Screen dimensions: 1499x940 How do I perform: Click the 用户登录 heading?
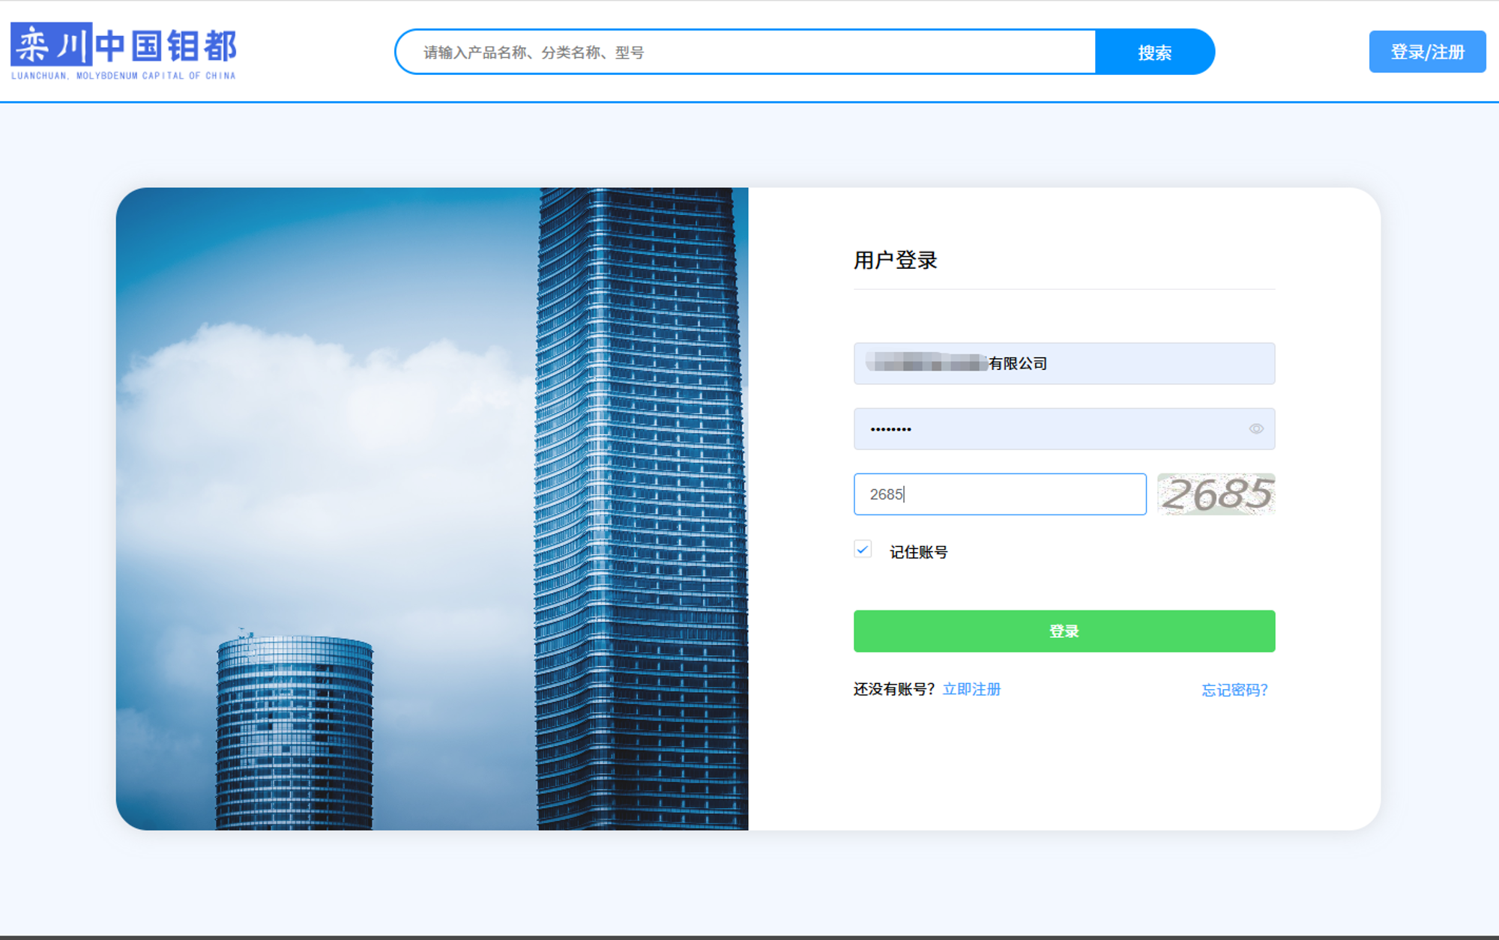895,261
